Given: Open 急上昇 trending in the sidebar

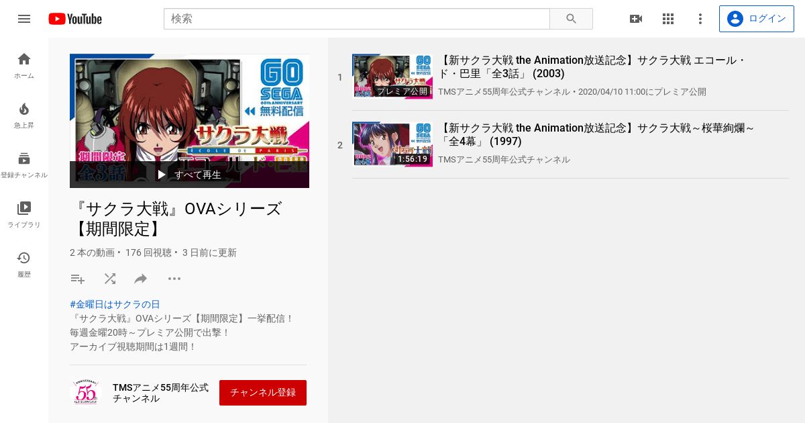Looking at the screenshot, I should tap(24, 115).
